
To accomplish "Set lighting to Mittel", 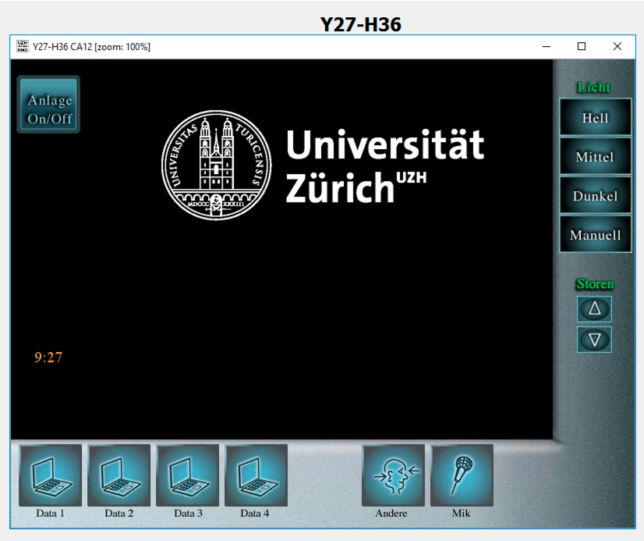I will click(x=595, y=157).
